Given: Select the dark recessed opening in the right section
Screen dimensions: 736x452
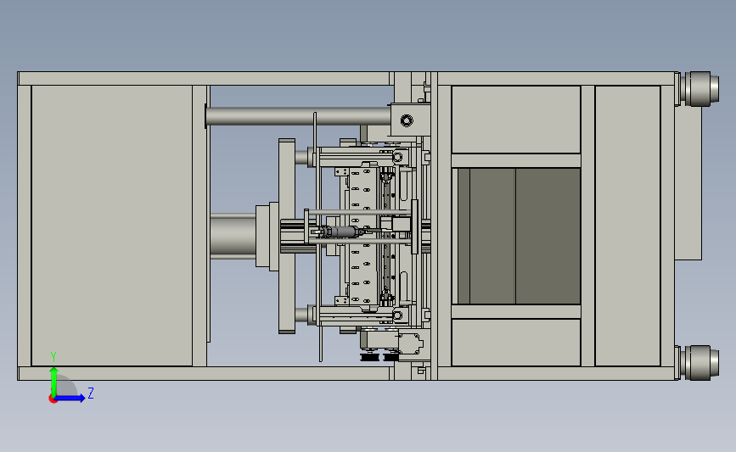Looking at the screenshot, I should click(519, 237).
